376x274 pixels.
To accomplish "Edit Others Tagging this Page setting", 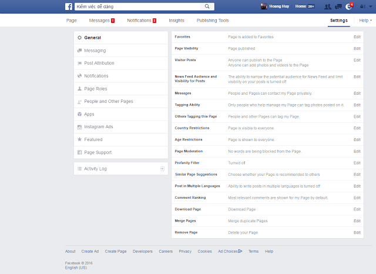I will pyautogui.click(x=357, y=116).
